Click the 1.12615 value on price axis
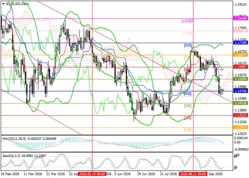The height and width of the screenshot is (178, 249). [241, 134]
